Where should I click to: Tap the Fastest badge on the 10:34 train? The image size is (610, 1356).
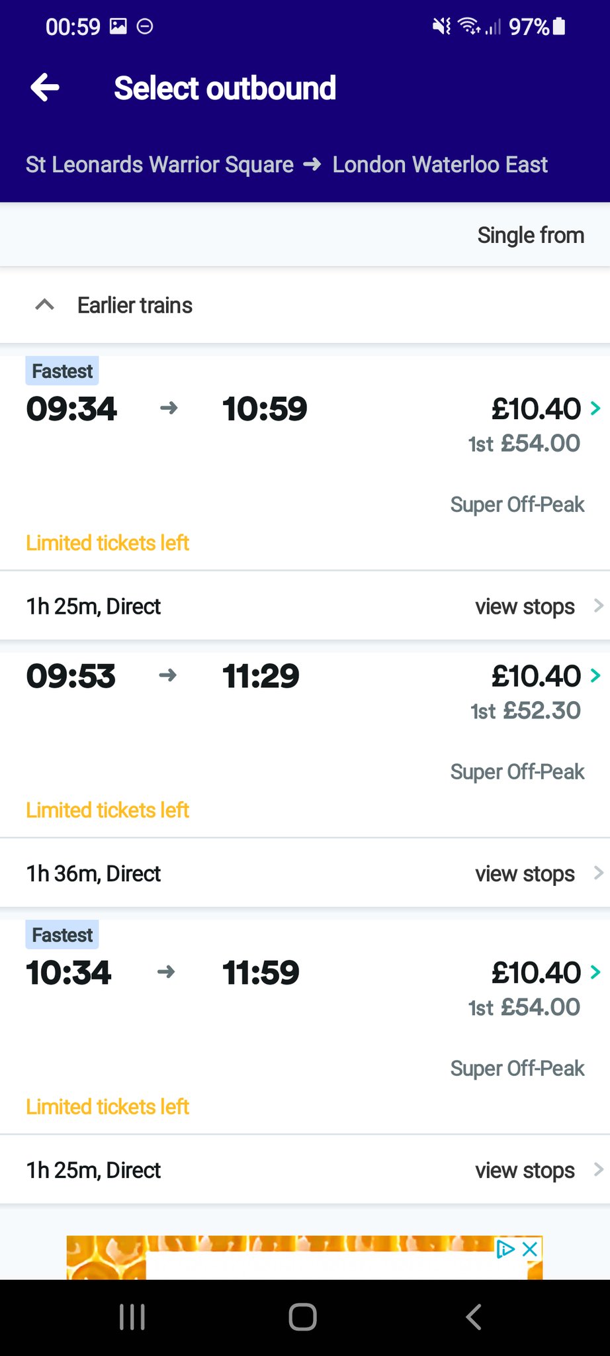(x=62, y=935)
